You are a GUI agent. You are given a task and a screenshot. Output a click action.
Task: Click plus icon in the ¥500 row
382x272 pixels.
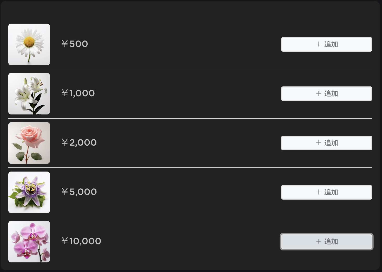[x=319, y=44]
